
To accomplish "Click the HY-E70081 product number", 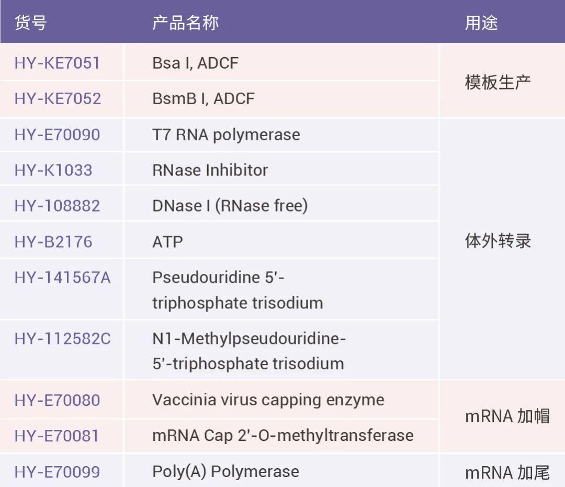I will tap(56, 436).
